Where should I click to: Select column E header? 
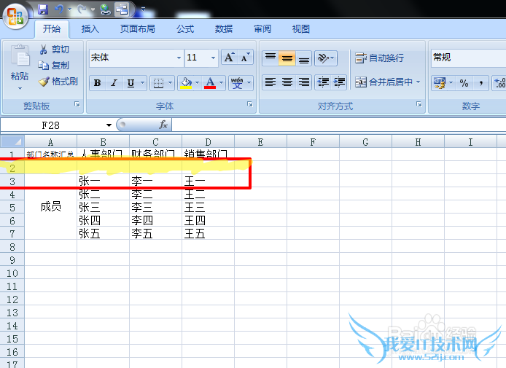pos(260,142)
